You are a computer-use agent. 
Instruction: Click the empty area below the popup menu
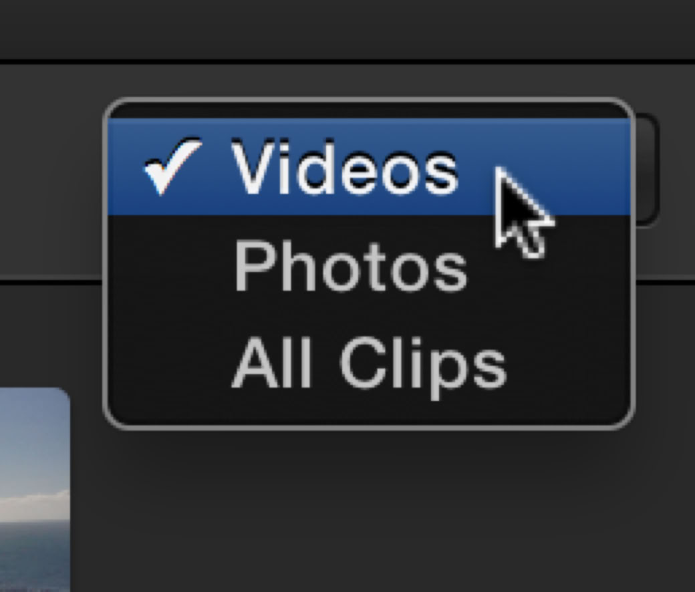[x=369, y=510]
